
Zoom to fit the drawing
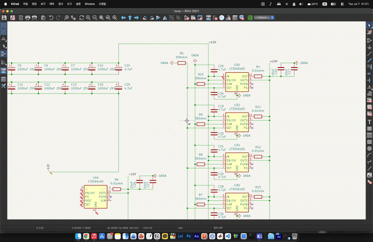pyautogui.click(x=101, y=18)
